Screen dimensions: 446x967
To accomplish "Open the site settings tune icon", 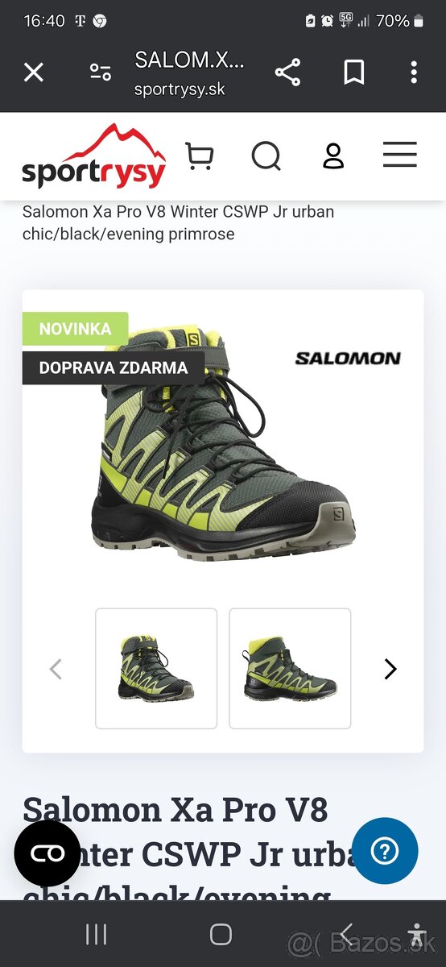I will [x=101, y=73].
